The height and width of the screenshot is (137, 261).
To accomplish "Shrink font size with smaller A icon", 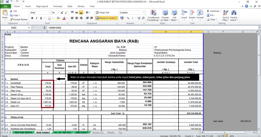I will (66, 13).
